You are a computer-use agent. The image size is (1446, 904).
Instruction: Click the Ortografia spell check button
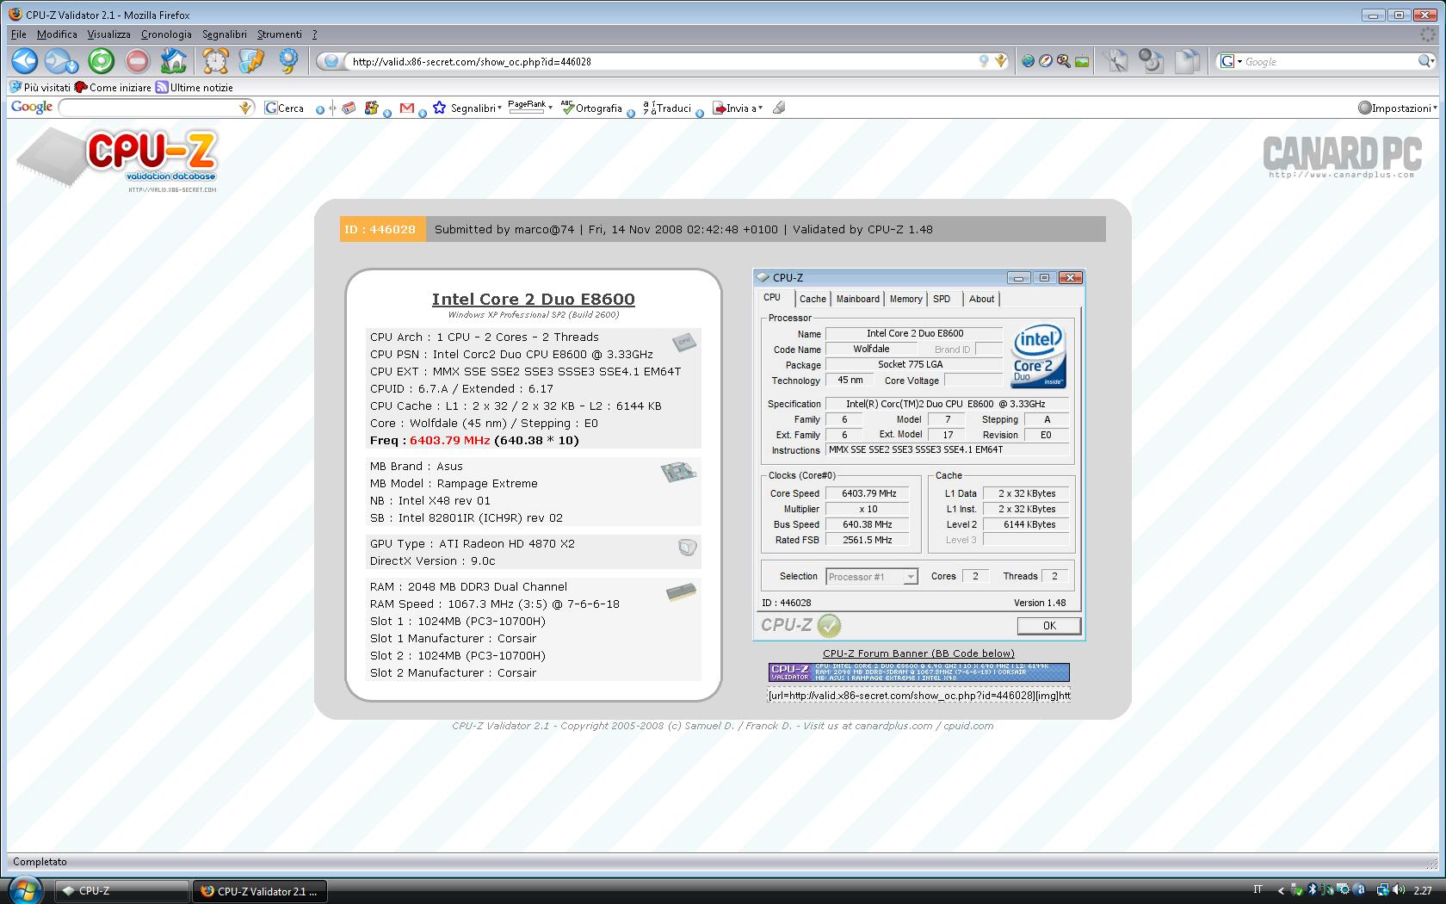[x=591, y=108]
